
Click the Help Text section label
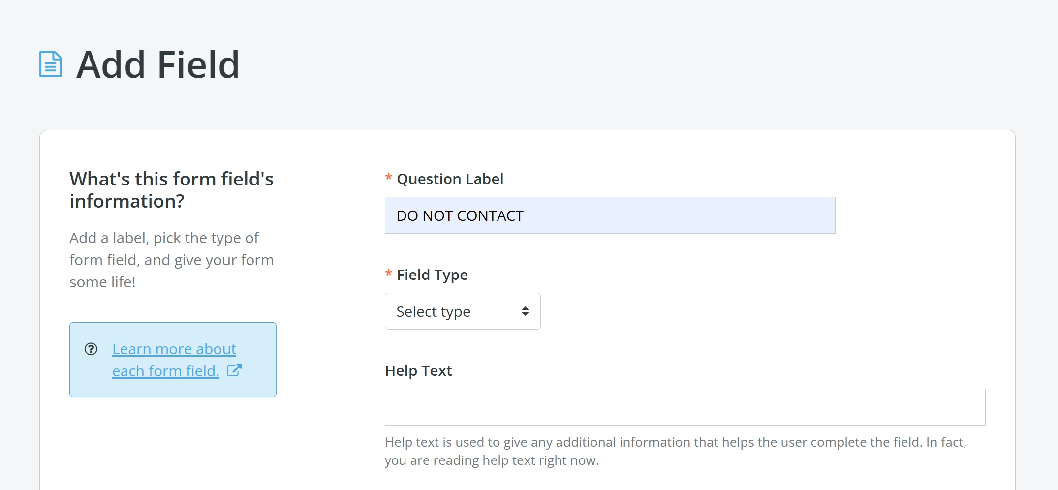[x=418, y=370]
